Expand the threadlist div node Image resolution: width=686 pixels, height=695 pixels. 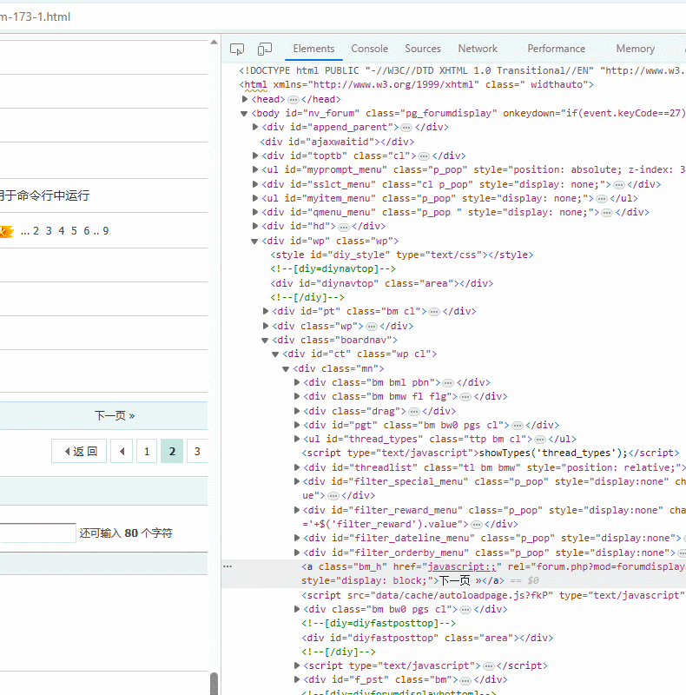point(297,467)
